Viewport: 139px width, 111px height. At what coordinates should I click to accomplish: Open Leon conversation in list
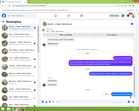19,59
